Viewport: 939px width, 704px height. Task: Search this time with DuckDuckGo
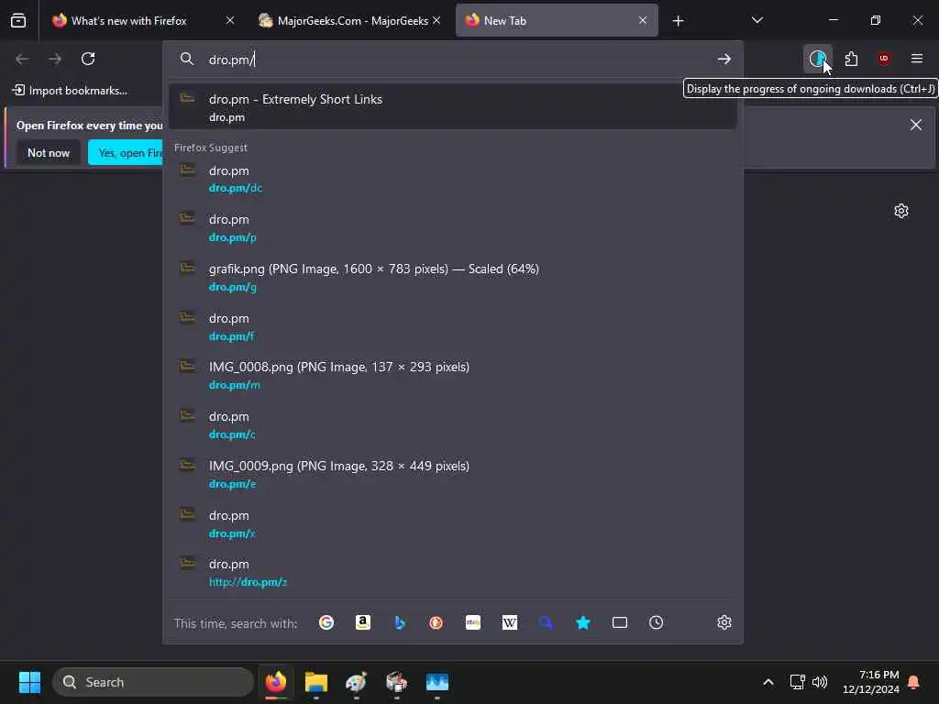coord(436,622)
